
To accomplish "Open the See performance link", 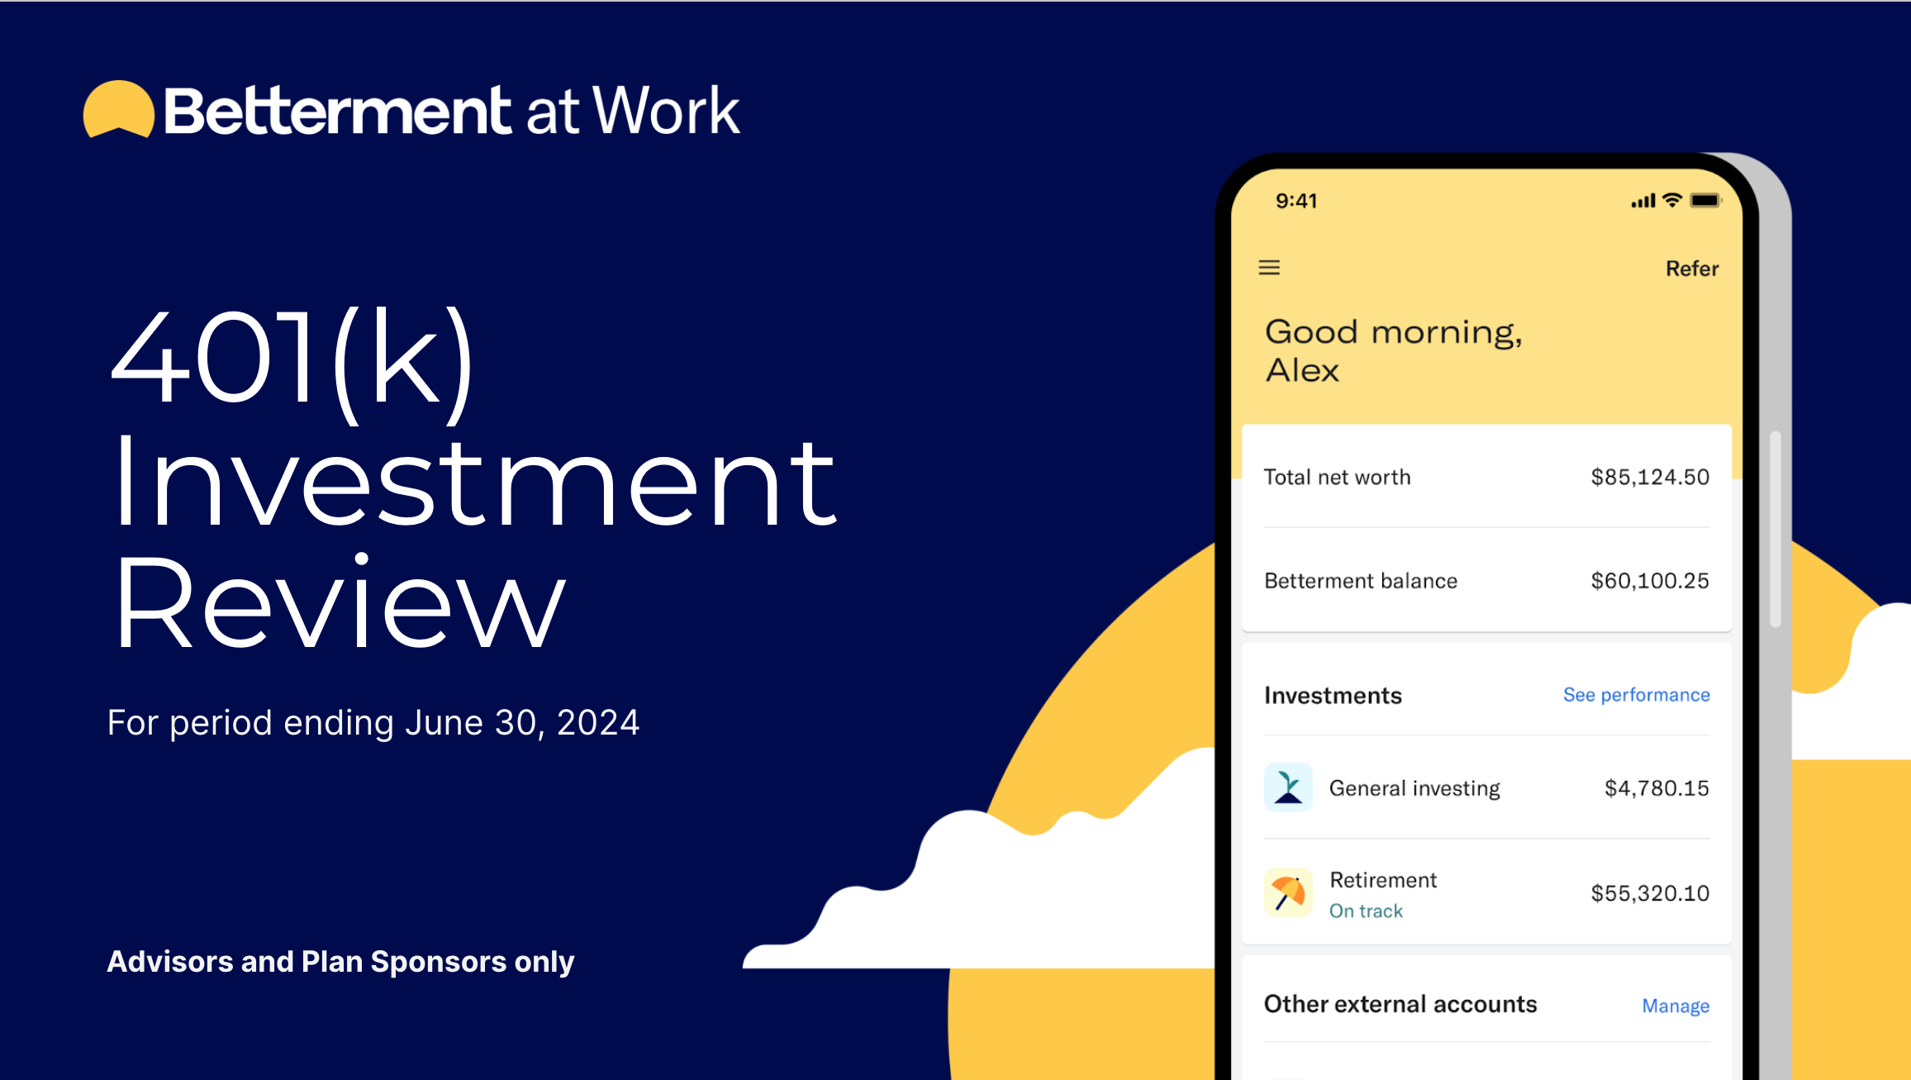I will click(1635, 695).
